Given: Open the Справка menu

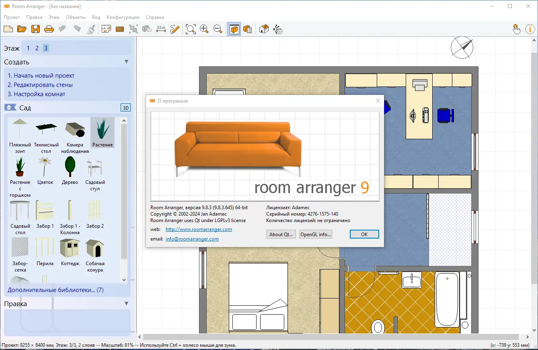Looking at the screenshot, I should pyautogui.click(x=155, y=17).
